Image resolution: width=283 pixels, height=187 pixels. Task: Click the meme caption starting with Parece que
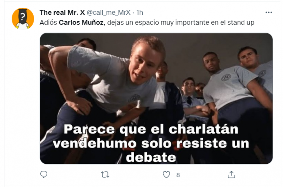tap(151, 143)
